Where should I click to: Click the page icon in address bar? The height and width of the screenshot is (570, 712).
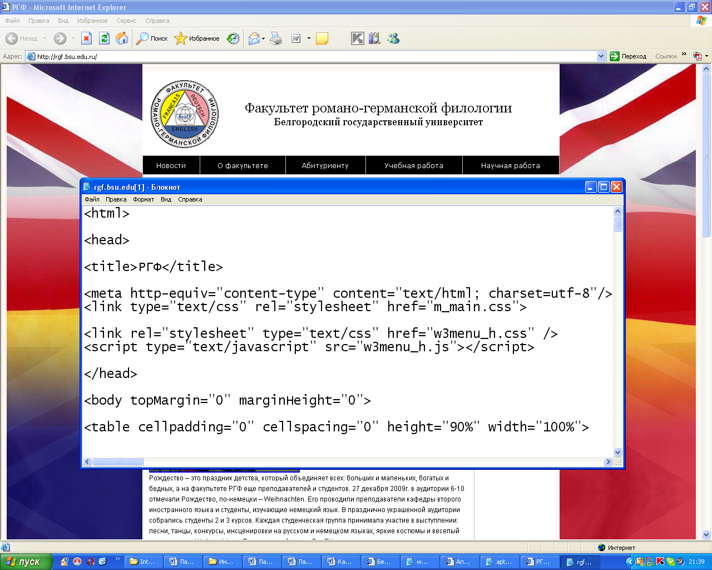pyautogui.click(x=31, y=56)
